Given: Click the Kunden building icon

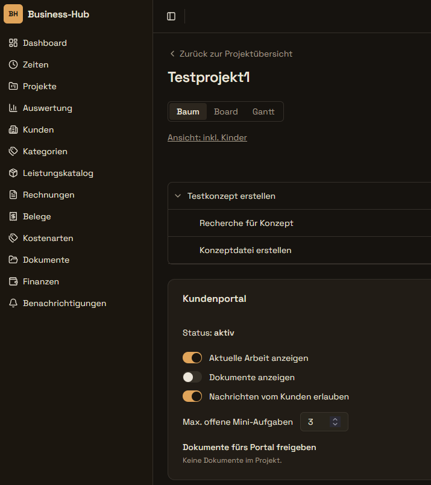Looking at the screenshot, I should pos(13,130).
